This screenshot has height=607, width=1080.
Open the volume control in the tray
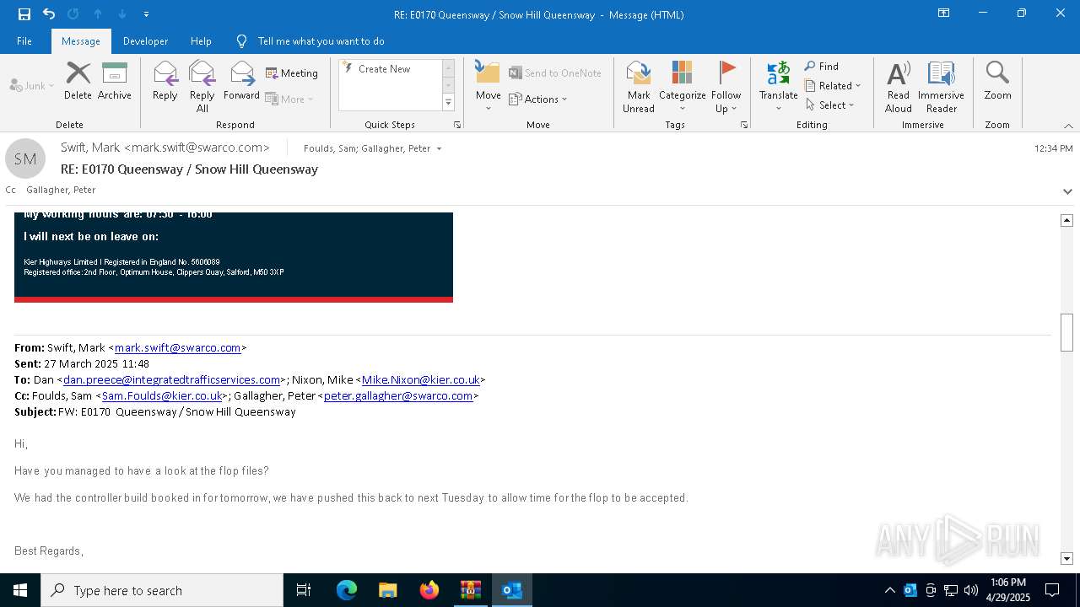click(971, 590)
